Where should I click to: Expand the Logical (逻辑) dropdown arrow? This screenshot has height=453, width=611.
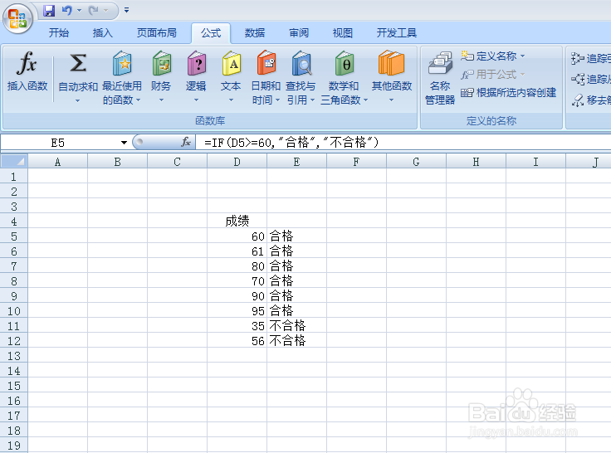tap(196, 100)
